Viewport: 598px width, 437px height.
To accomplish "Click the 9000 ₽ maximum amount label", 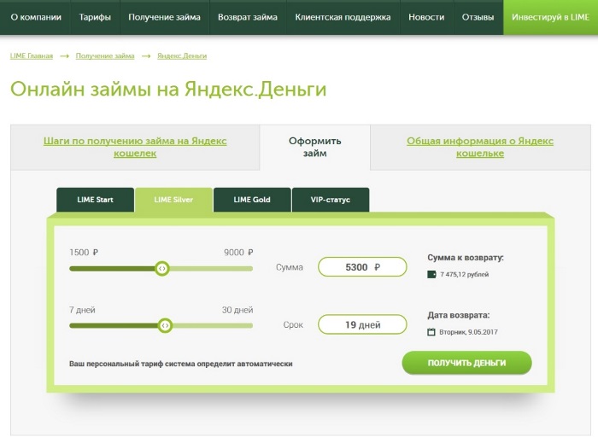I will pyautogui.click(x=238, y=253).
